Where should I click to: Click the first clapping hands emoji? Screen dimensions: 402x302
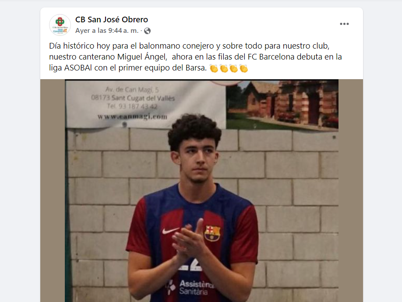pyautogui.click(x=214, y=68)
